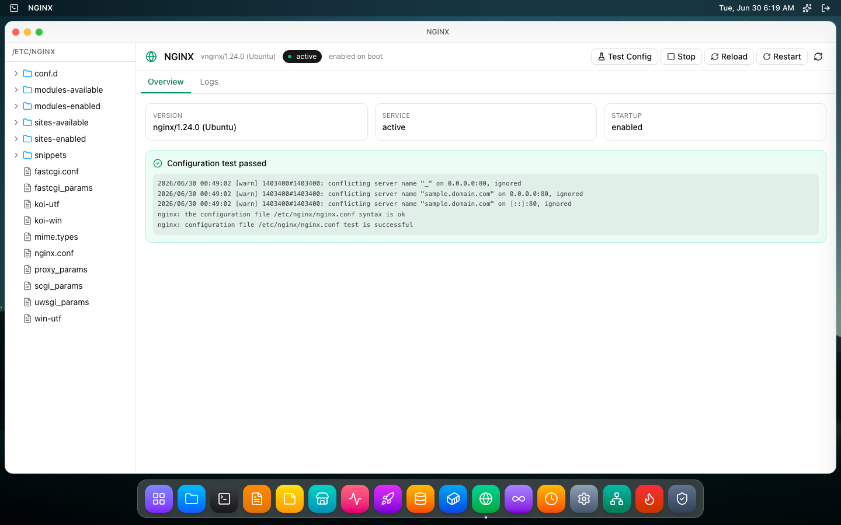Expand the modules-available chevron

point(16,90)
